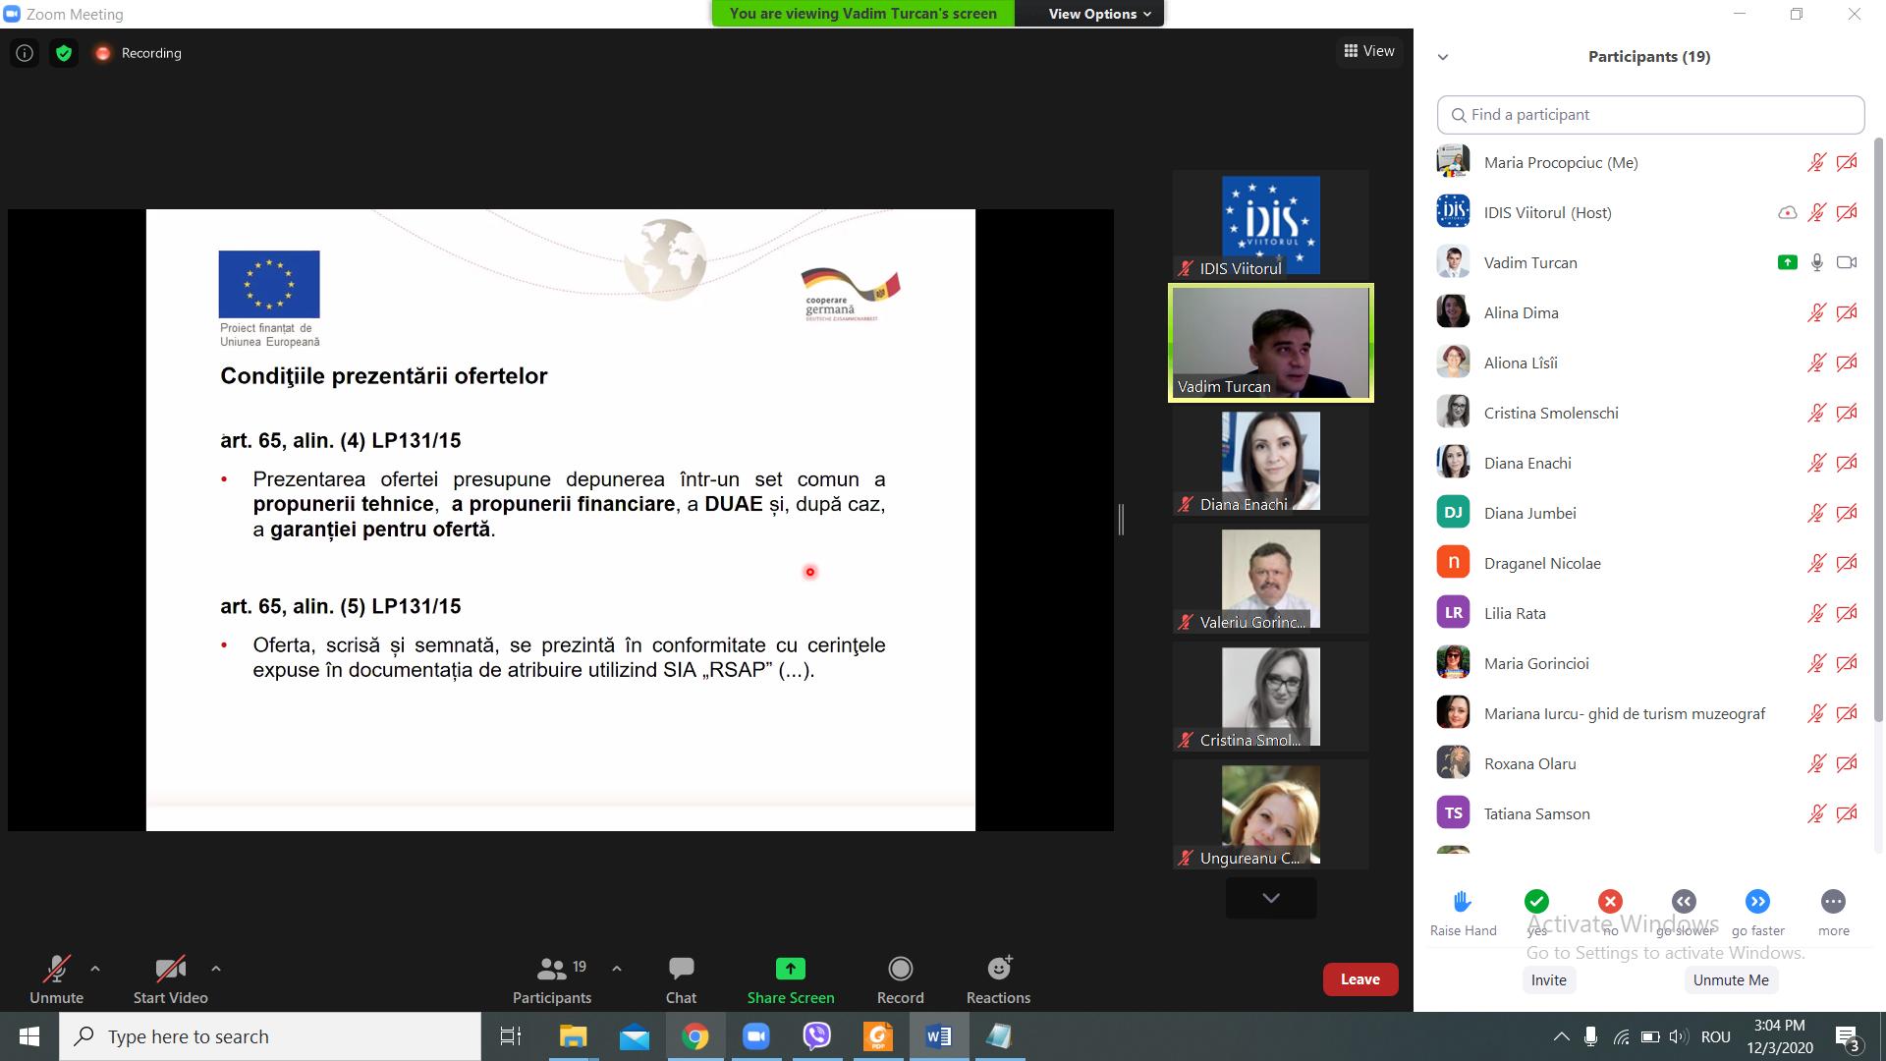This screenshot has width=1886, height=1061.
Task: Click IDIS Viitorul cloud recording icon
Action: [x=1788, y=213]
